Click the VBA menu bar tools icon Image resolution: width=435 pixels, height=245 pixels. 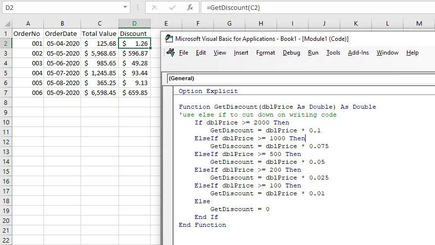coord(170,52)
